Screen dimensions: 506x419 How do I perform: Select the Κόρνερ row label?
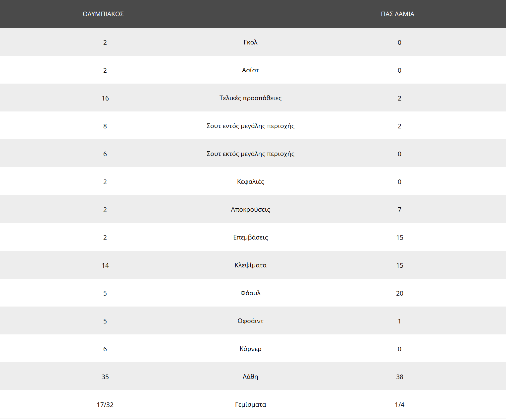coord(250,349)
